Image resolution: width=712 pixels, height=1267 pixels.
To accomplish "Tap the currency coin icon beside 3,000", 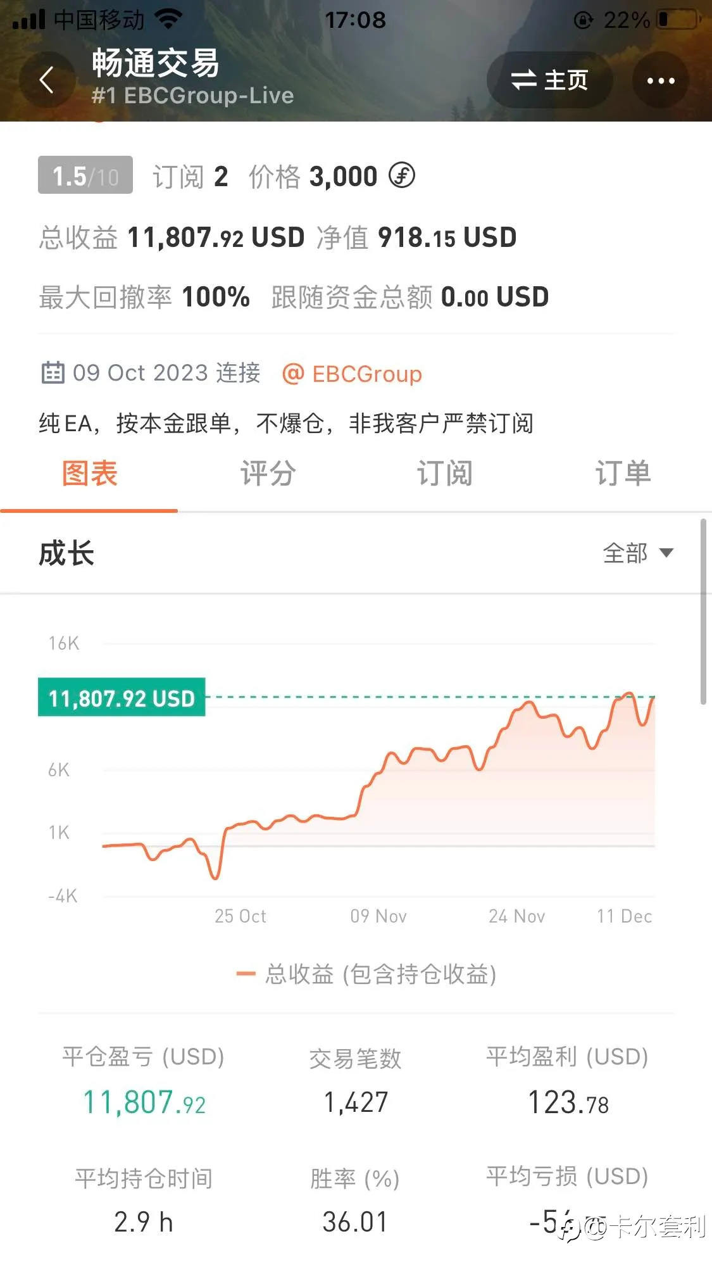I will [x=402, y=176].
